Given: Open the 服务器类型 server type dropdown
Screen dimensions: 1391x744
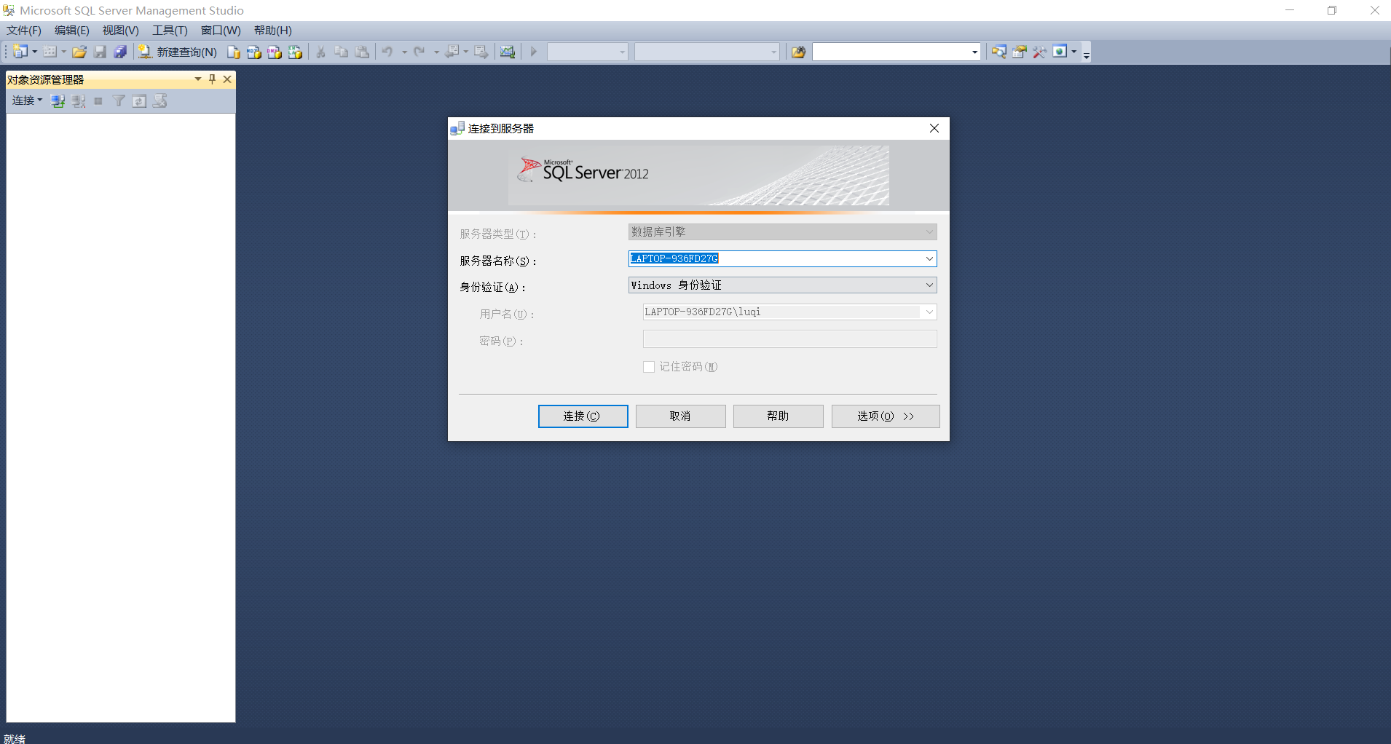Looking at the screenshot, I should click(x=929, y=232).
